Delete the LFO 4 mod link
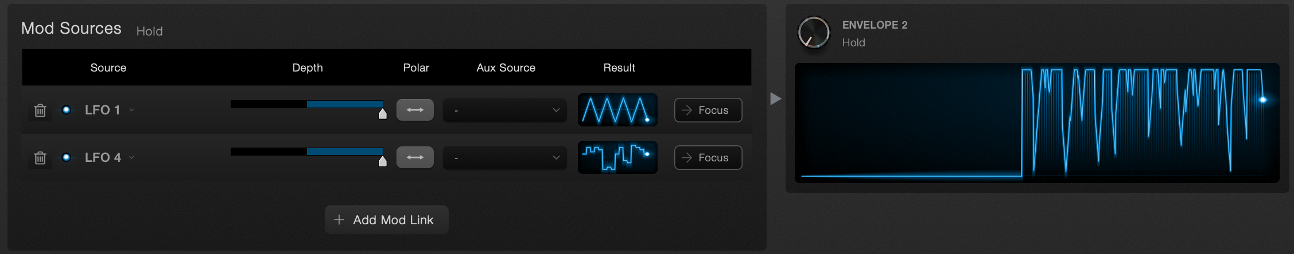This screenshot has height=254, width=1294. [40, 158]
